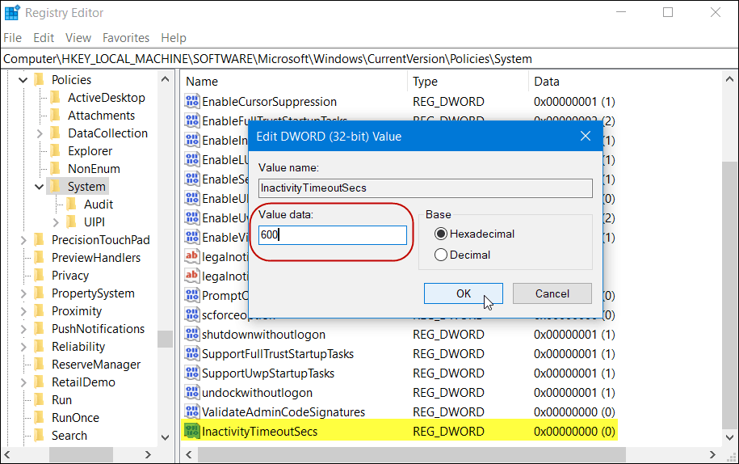
Task: Click the green DWORD icon beside InactivityTimeoutSecs
Action: (192, 431)
